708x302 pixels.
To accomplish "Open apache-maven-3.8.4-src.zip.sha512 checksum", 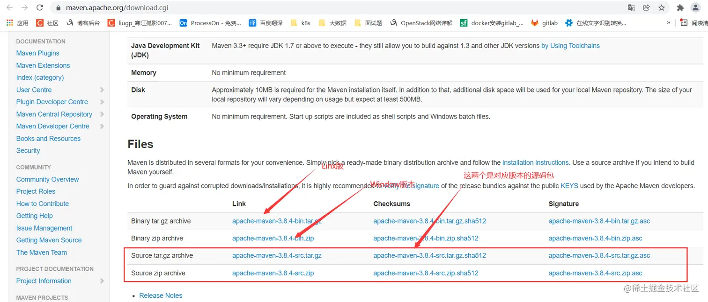I will (426, 273).
